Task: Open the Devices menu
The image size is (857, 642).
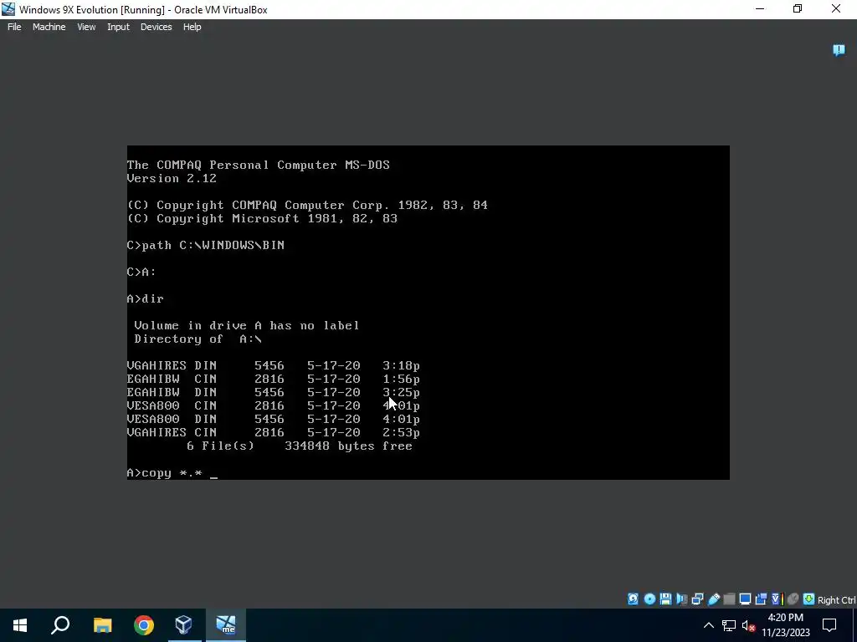Action: (156, 27)
